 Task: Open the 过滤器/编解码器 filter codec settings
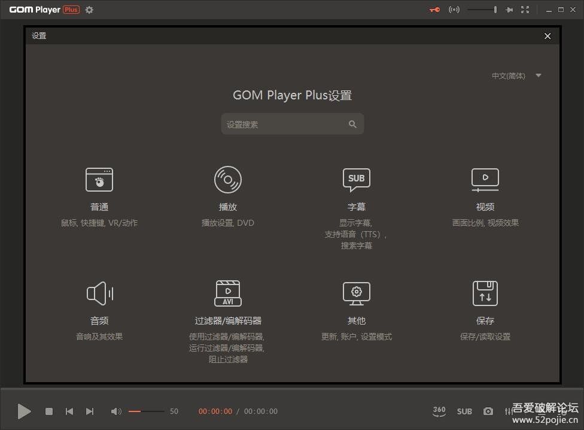pos(228,293)
